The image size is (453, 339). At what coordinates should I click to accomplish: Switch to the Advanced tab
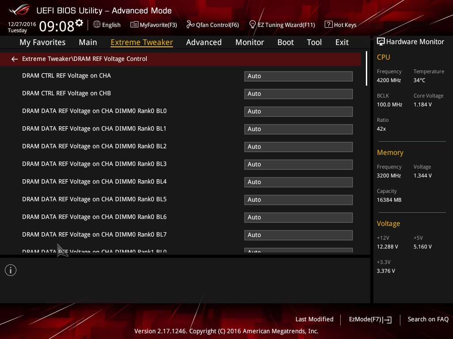(x=203, y=42)
